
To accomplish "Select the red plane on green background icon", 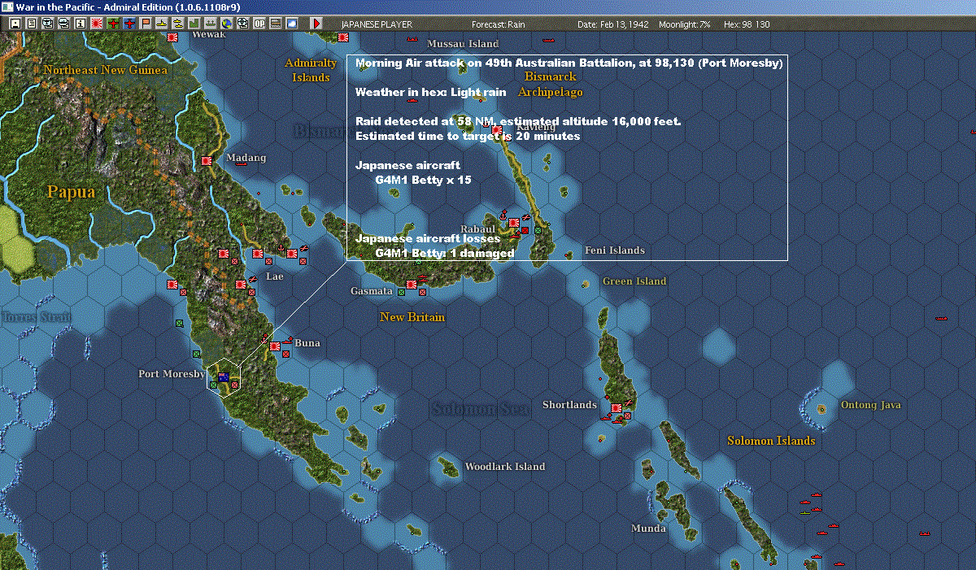I will [x=113, y=24].
